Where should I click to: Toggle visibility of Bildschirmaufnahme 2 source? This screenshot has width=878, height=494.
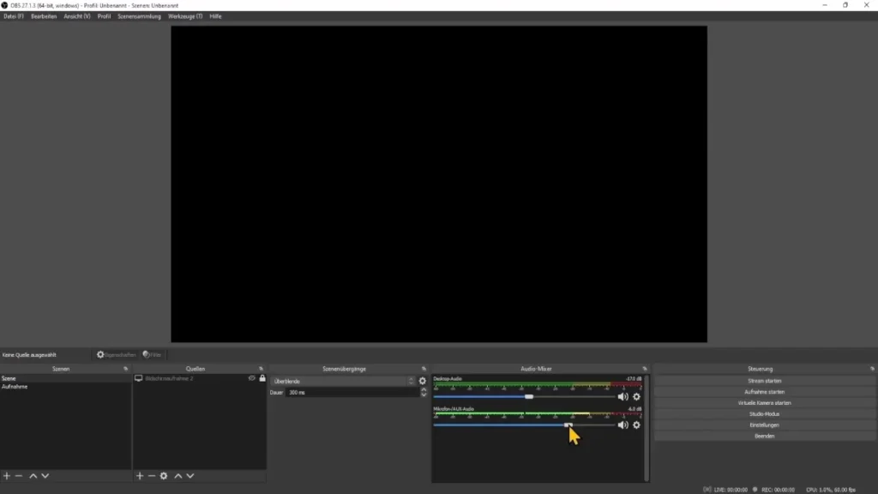(x=251, y=378)
